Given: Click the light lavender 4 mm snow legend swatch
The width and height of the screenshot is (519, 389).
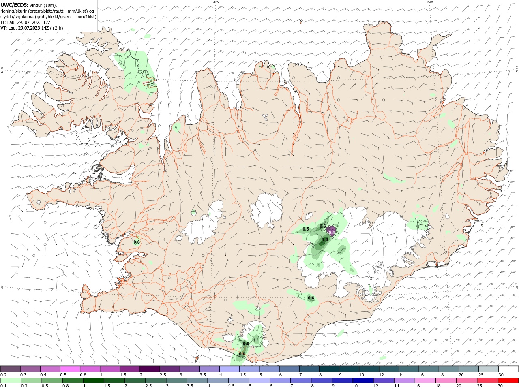Looking at the screenshot, I should coord(229,369).
